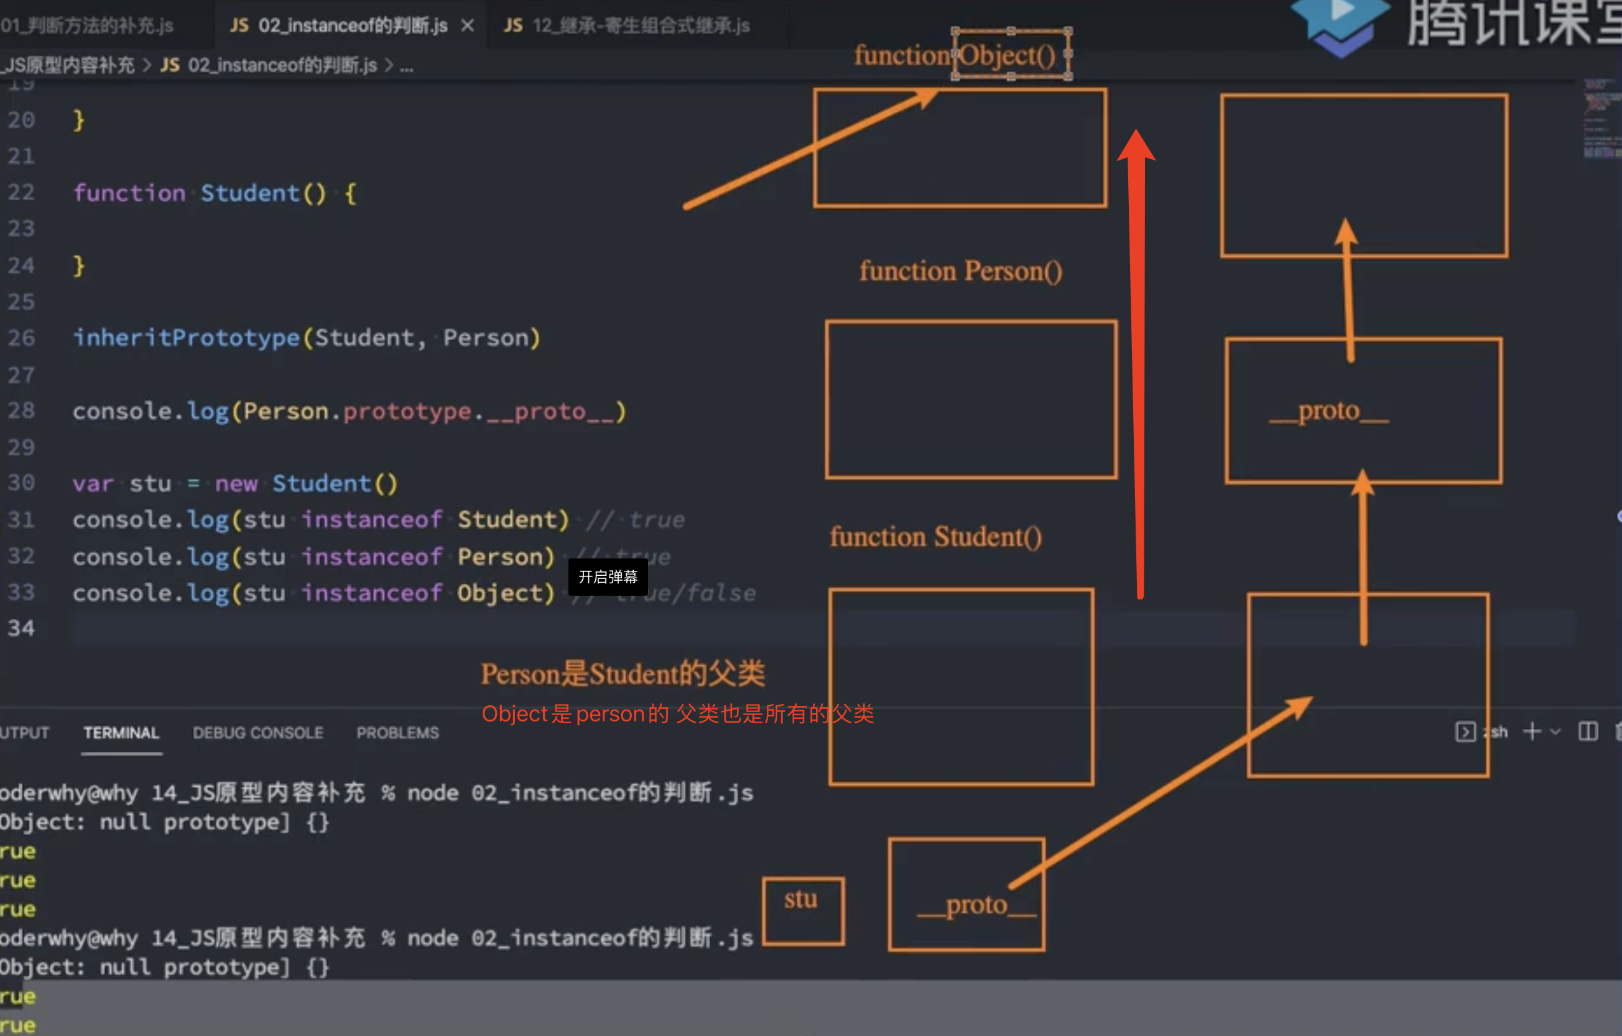Switch to 12_继承-寄生组合式继承.js tab
This screenshot has width=1622, height=1036.
[640, 25]
